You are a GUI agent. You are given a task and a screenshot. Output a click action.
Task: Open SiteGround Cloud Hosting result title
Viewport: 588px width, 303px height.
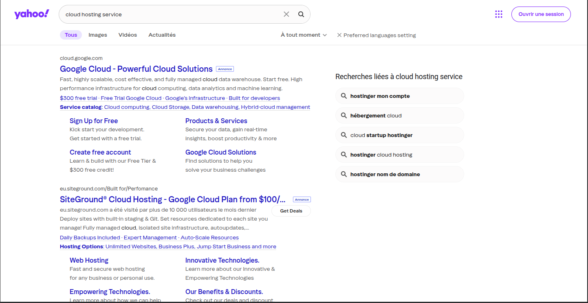click(173, 199)
